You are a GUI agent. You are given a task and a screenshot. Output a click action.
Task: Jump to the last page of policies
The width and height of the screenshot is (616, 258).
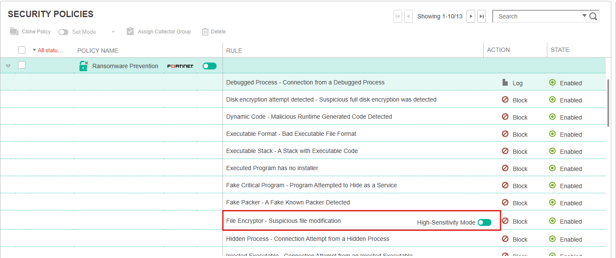pyautogui.click(x=482, y=16)
